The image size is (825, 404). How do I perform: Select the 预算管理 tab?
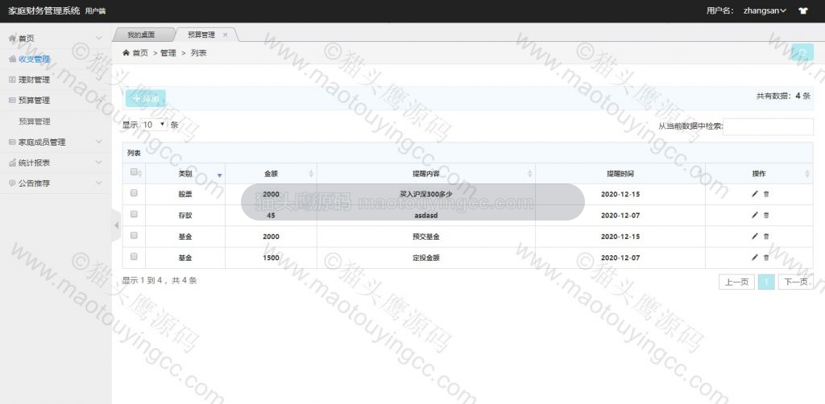201,35
